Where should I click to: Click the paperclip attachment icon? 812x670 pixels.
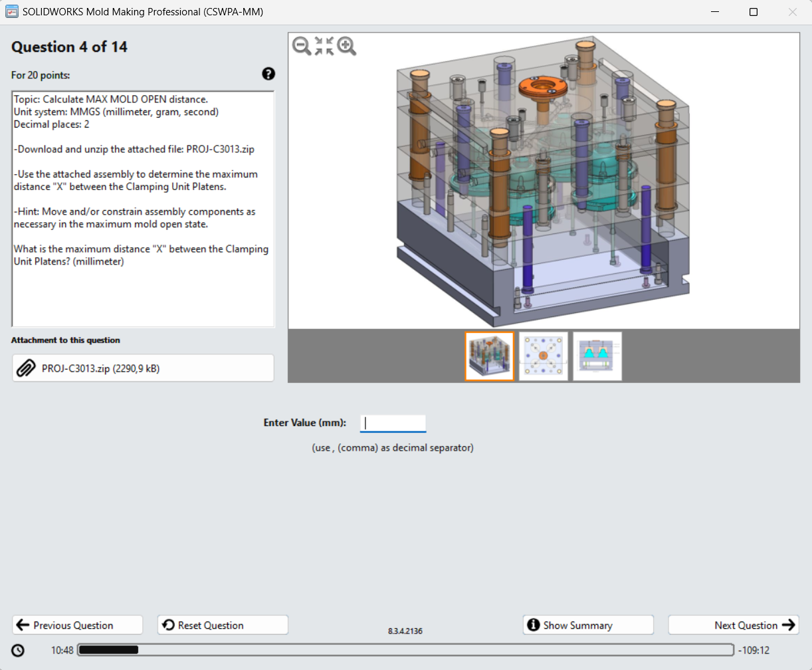pyautogui.click(x=27, y=368)
